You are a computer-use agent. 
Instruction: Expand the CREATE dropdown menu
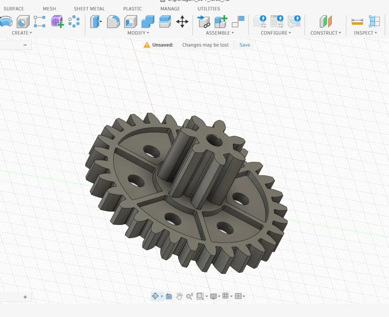coord(22,33)
